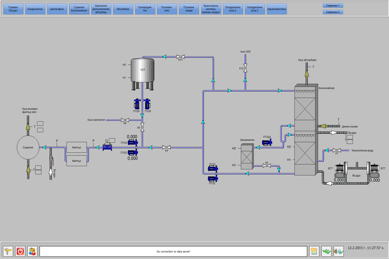
Task: Open the alarm list notepad icon
Action: pyautogui.click(x=314, y=251)
